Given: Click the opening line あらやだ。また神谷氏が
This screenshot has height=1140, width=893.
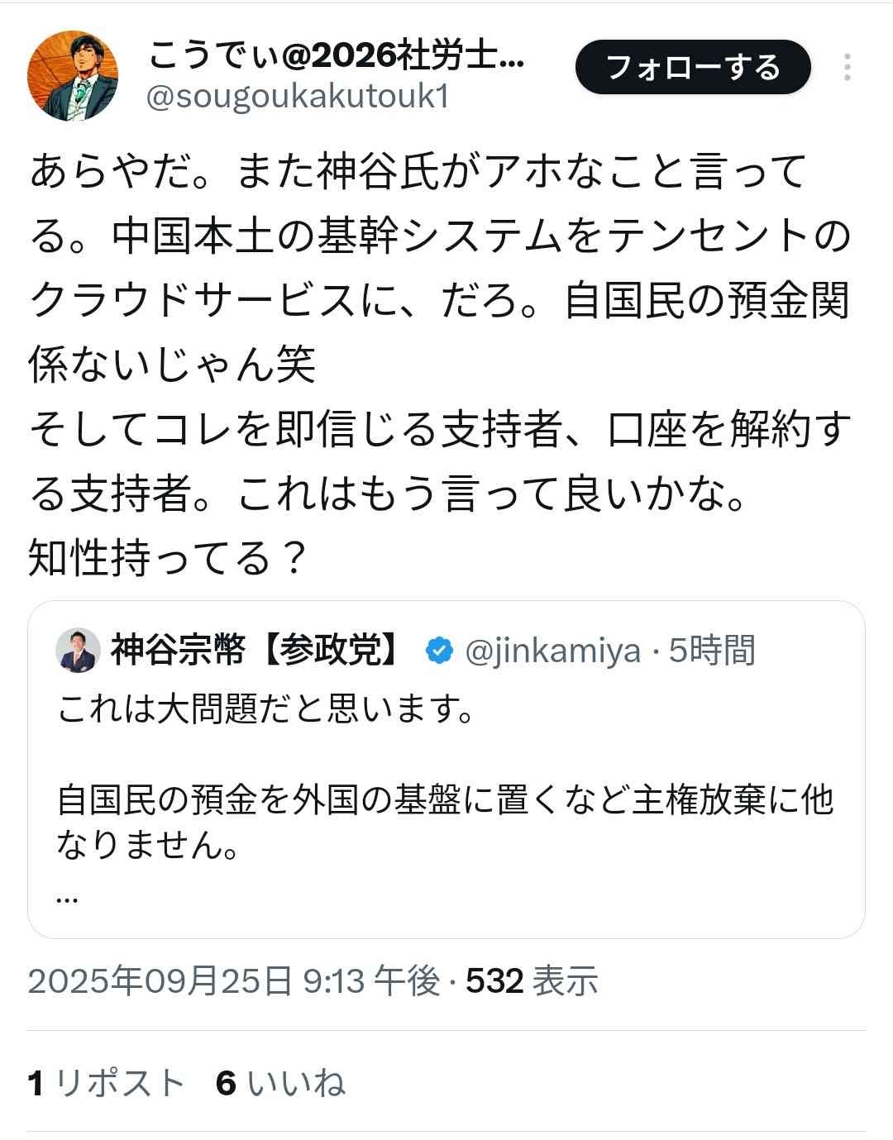Looking at the screenshot, I should coord(418,172).
